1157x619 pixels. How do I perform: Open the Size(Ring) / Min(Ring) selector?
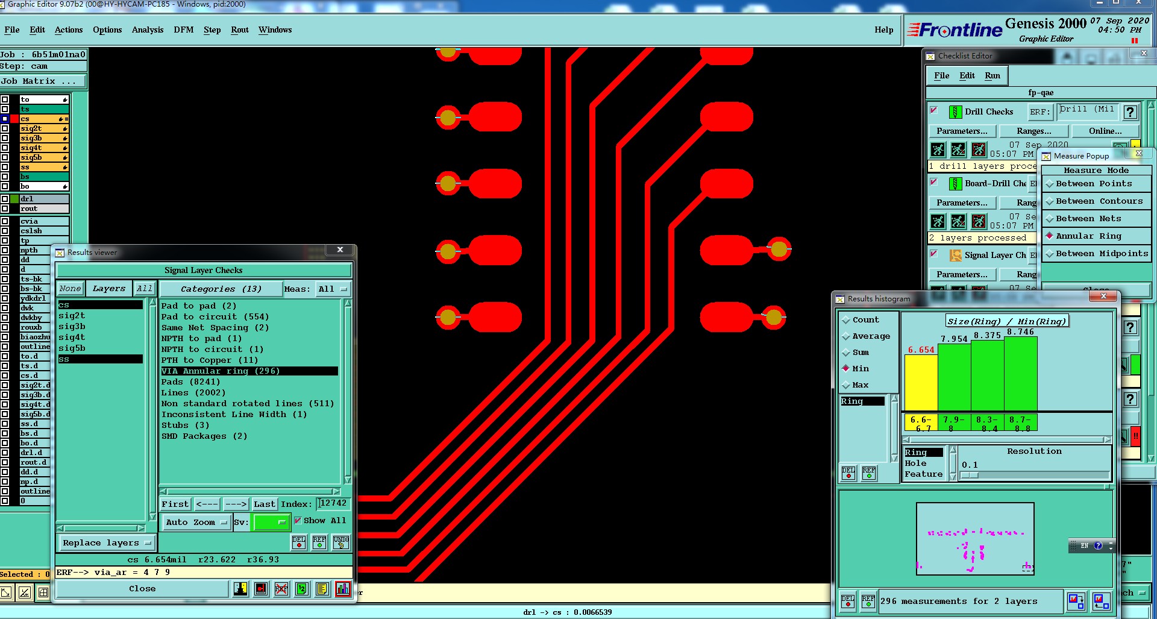1007,321
